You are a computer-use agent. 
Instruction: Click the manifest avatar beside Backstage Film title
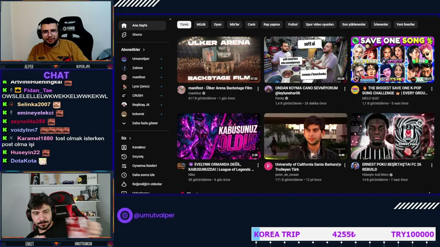[181, 90]
